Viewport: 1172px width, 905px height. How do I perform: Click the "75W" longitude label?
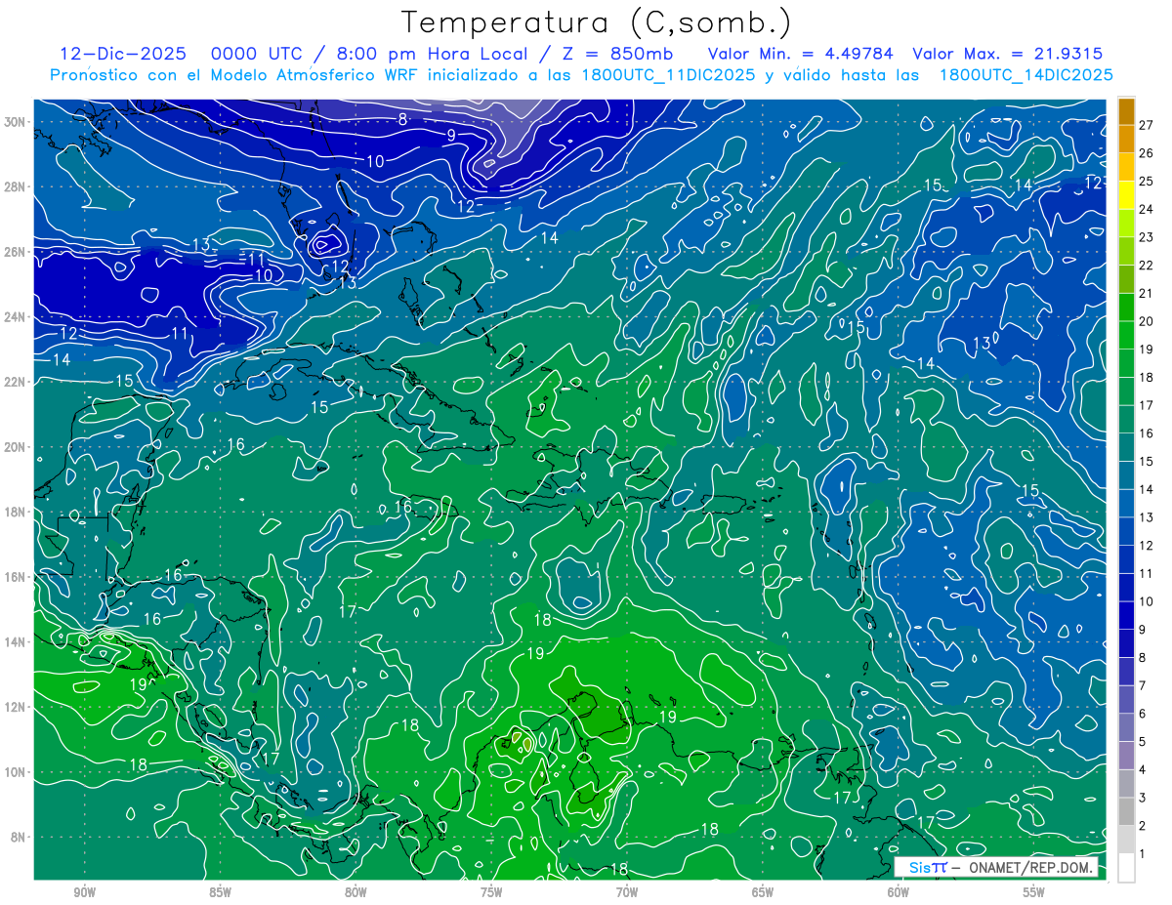pos(491,892)
